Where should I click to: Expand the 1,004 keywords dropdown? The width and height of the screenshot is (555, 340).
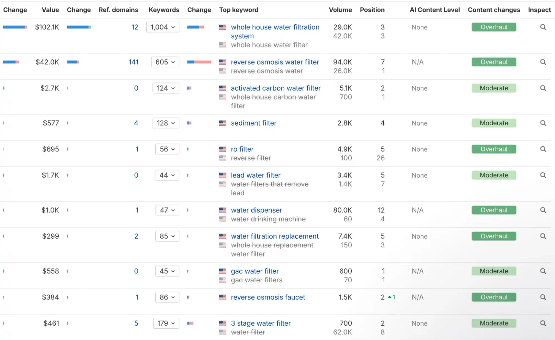point(163,27)
